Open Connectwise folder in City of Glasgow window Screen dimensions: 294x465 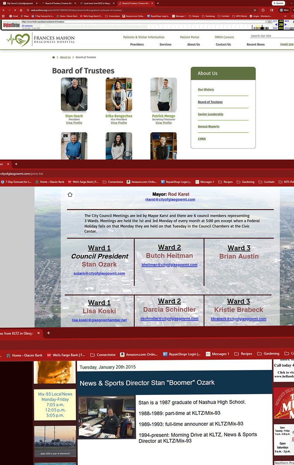113,182
